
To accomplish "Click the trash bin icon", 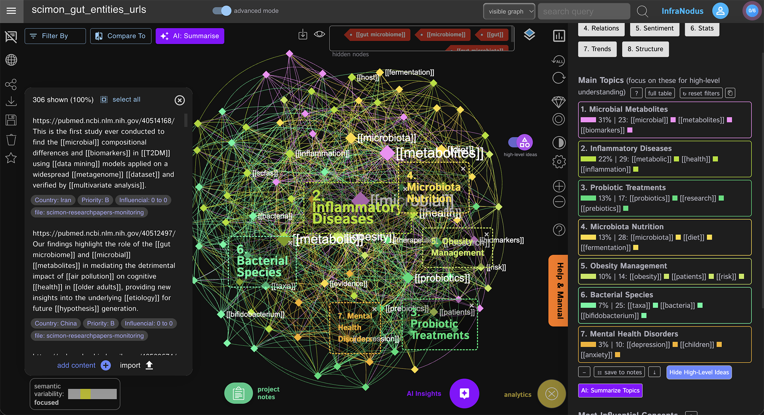I will (x=11, y=140).
